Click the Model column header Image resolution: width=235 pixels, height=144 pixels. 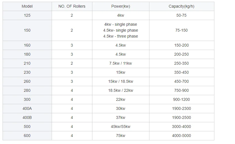coord(27,6)
